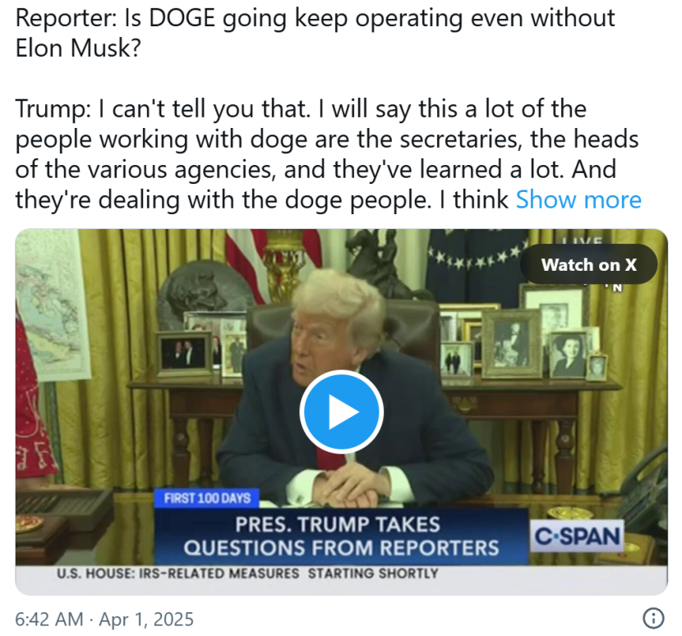The width and height of the screenshot is (682, 636).
Task: Click the C-SPAN logo in video
Action: [577, 536]
